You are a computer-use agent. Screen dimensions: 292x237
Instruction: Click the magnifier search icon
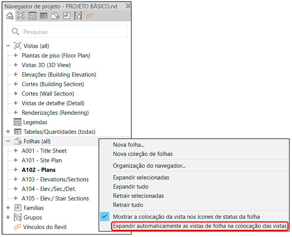(15, 32)
